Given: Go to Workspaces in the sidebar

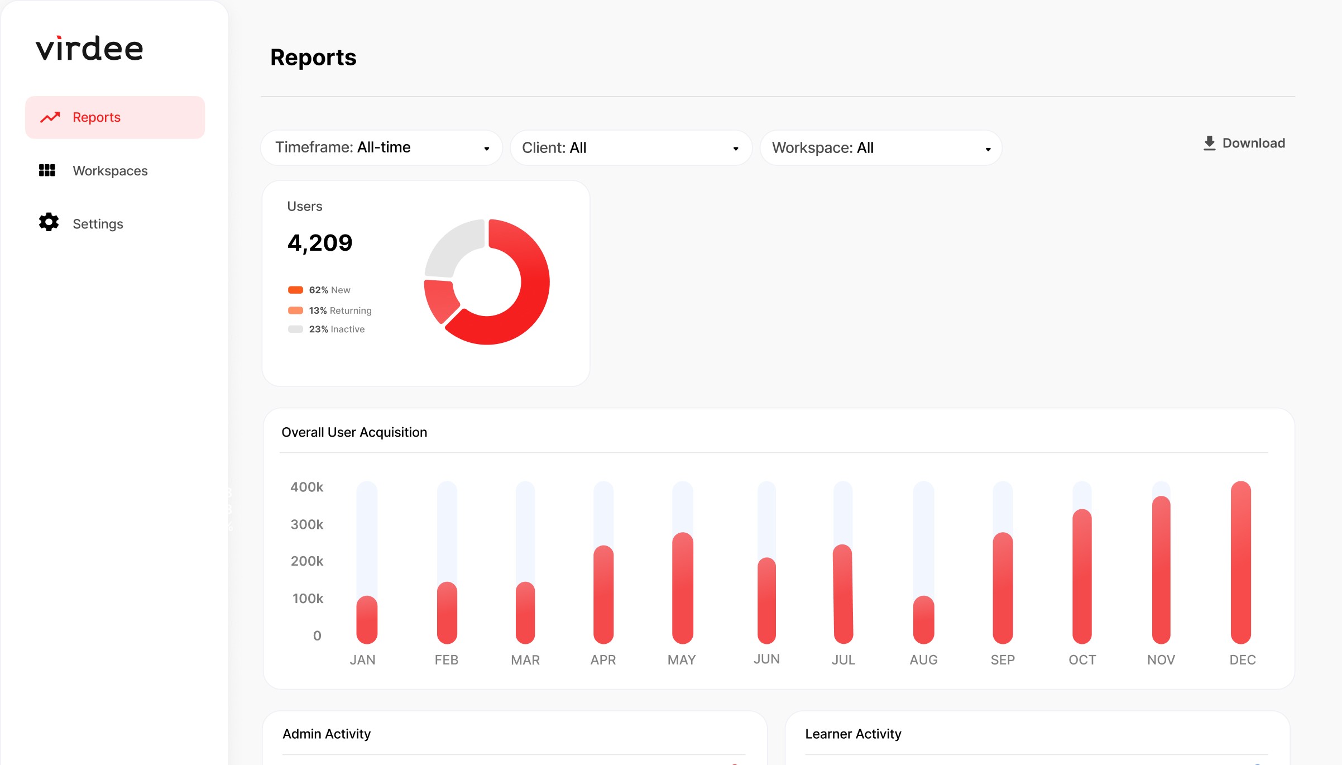Looking at the screenshot, I should (110, 171).
